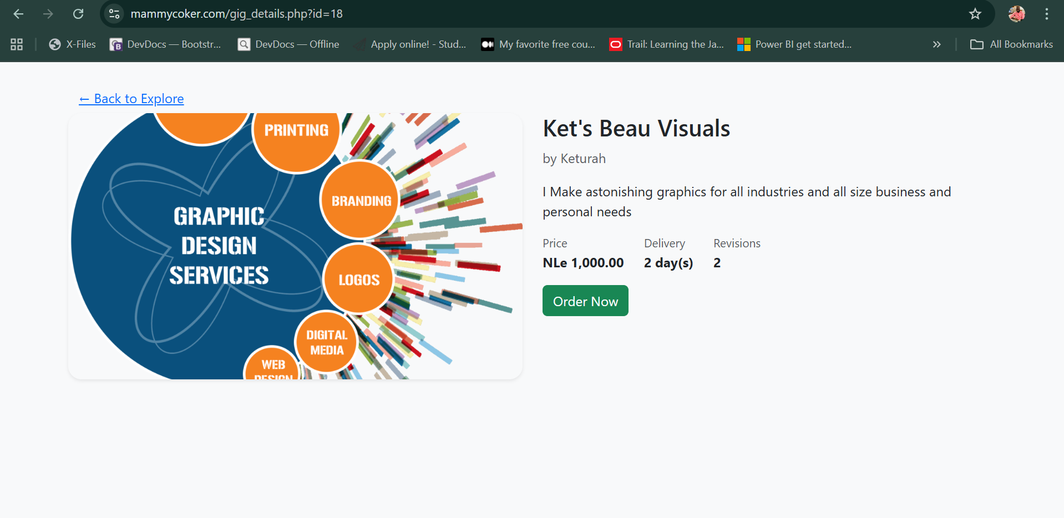Open the All Bookmarks folder
1064x518 pixels.
[1011, 44]
